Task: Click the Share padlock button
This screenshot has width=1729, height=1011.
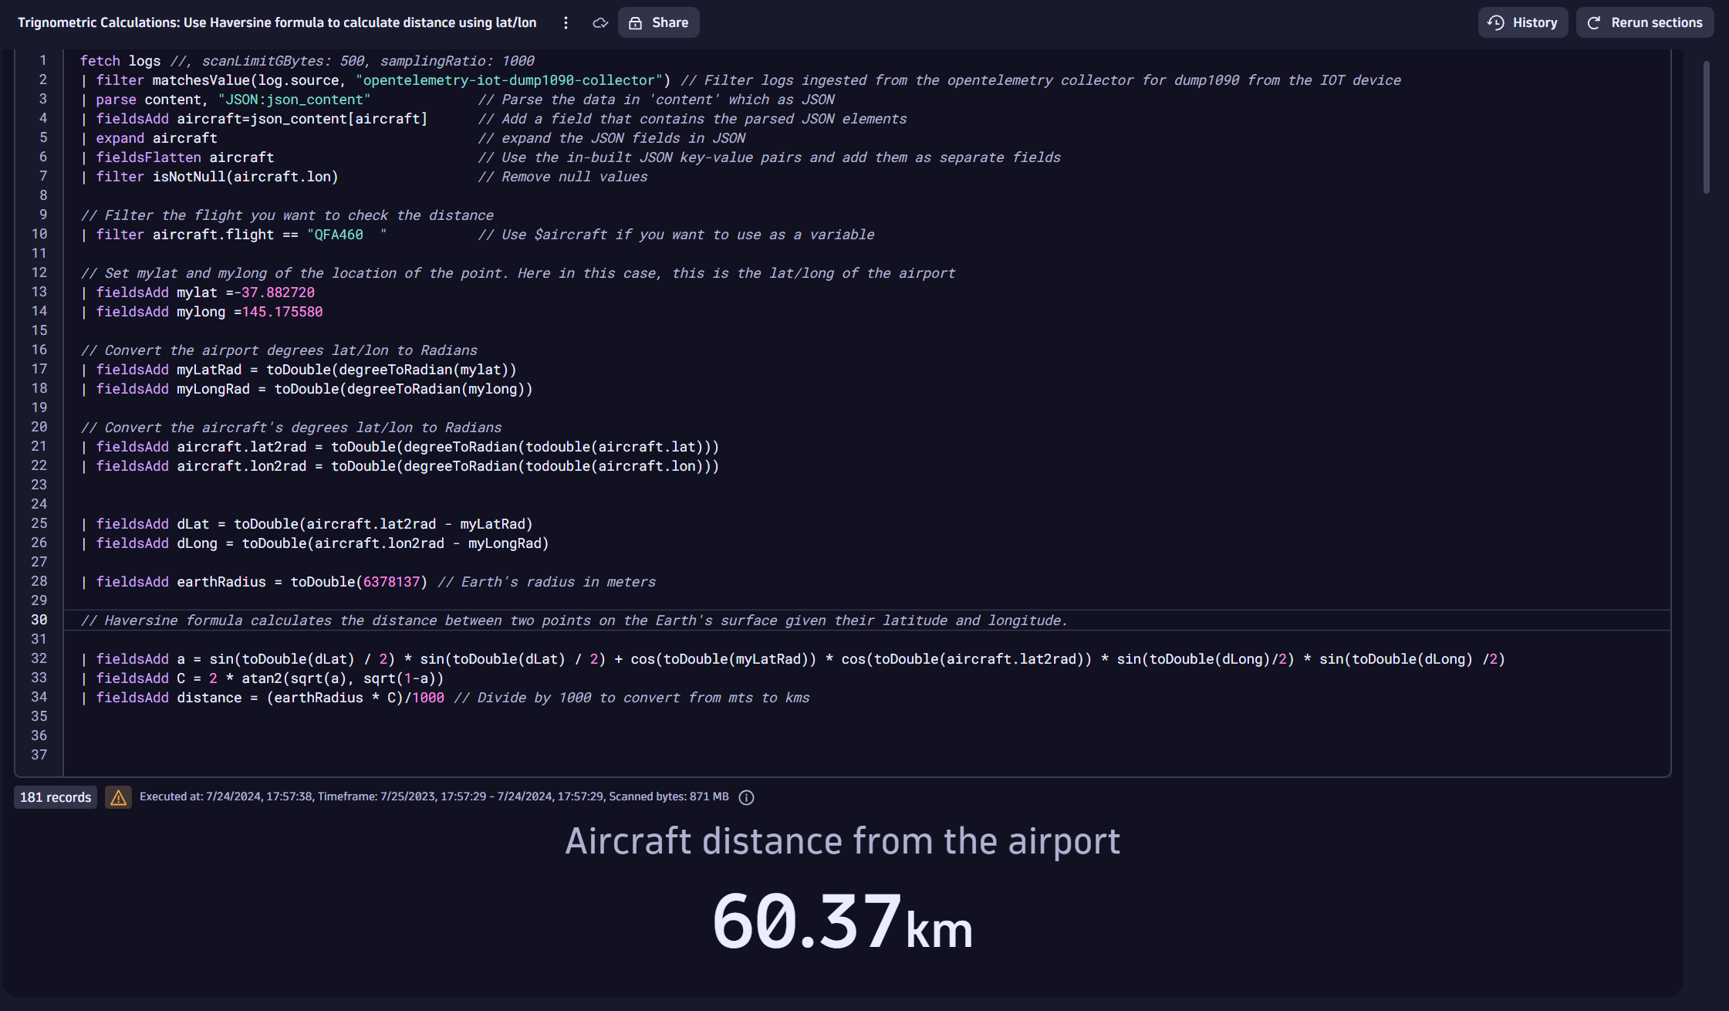Action: [658, 22]
